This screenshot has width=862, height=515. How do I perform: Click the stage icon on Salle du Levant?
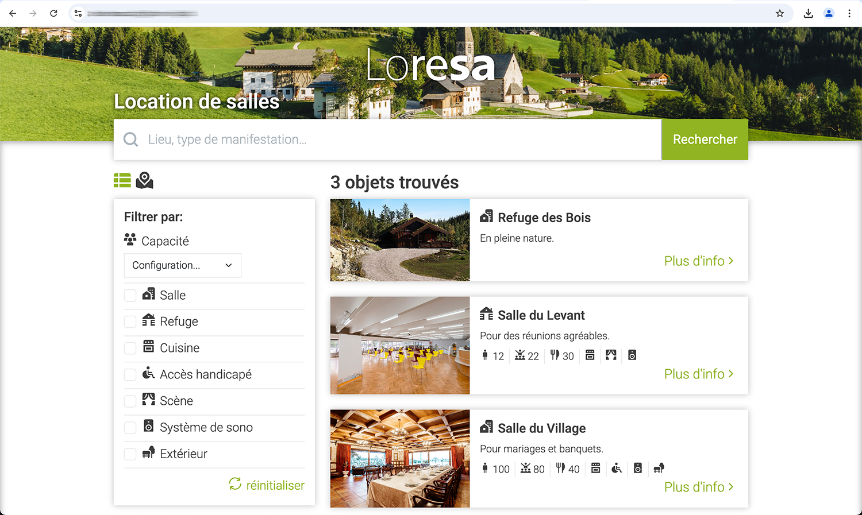click(611, 355)
